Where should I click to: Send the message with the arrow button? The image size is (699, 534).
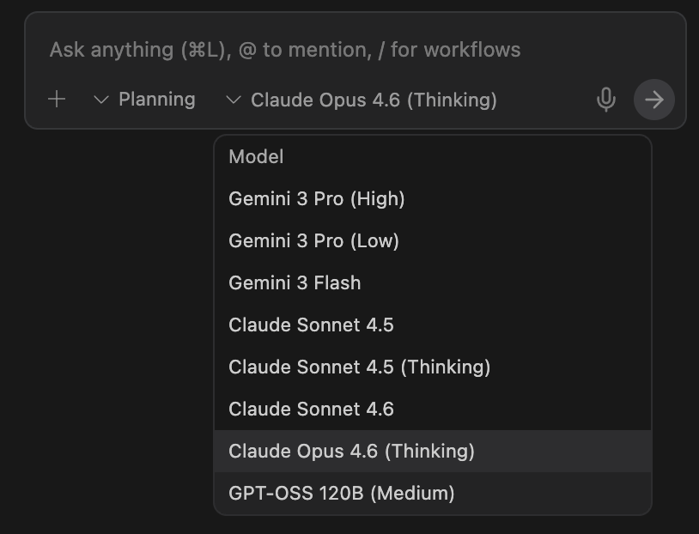pyautogui.click(x=654, y=100)
